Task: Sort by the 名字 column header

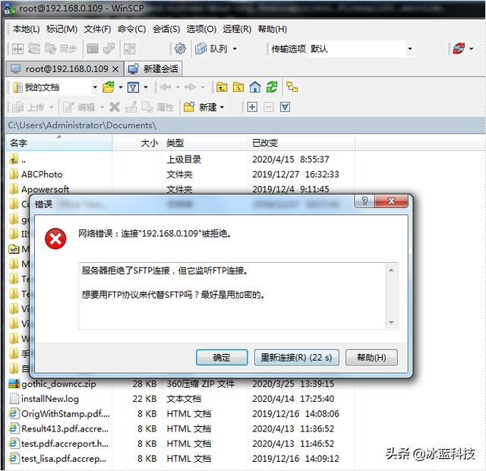Action: pyautogui.click(x=59, y=143)
